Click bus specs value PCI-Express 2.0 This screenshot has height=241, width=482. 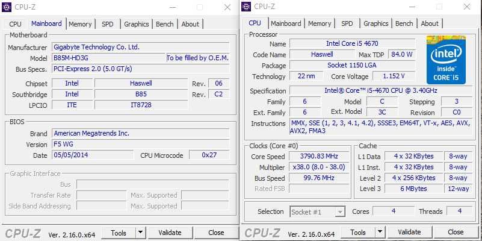pos(140,69)
